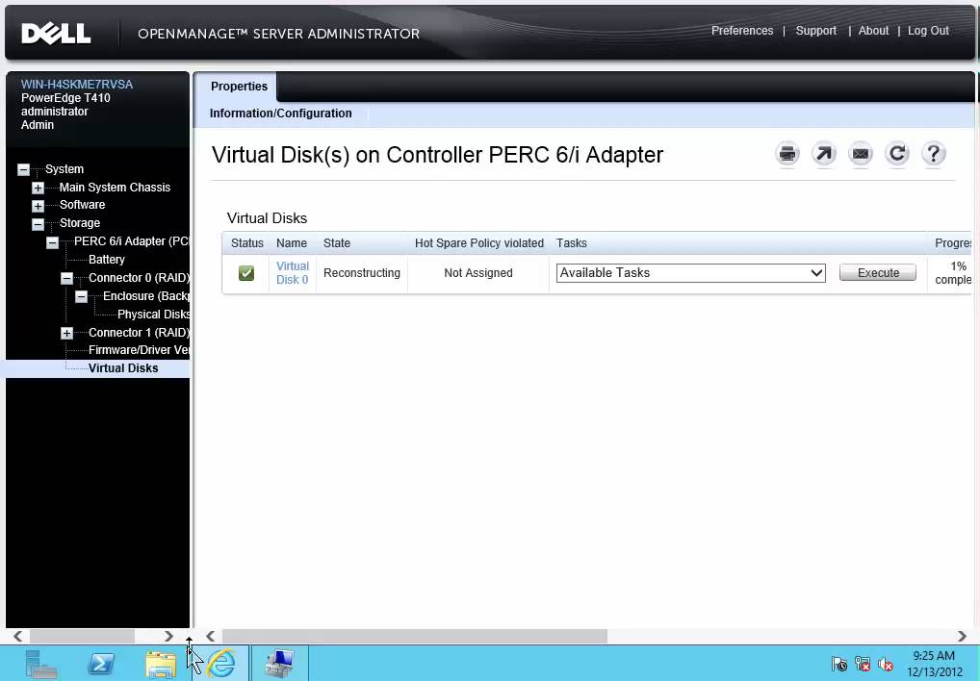Click the computer toolbox taskbar icon
Screen dimensions: 980x681
[x=279, y=664]
